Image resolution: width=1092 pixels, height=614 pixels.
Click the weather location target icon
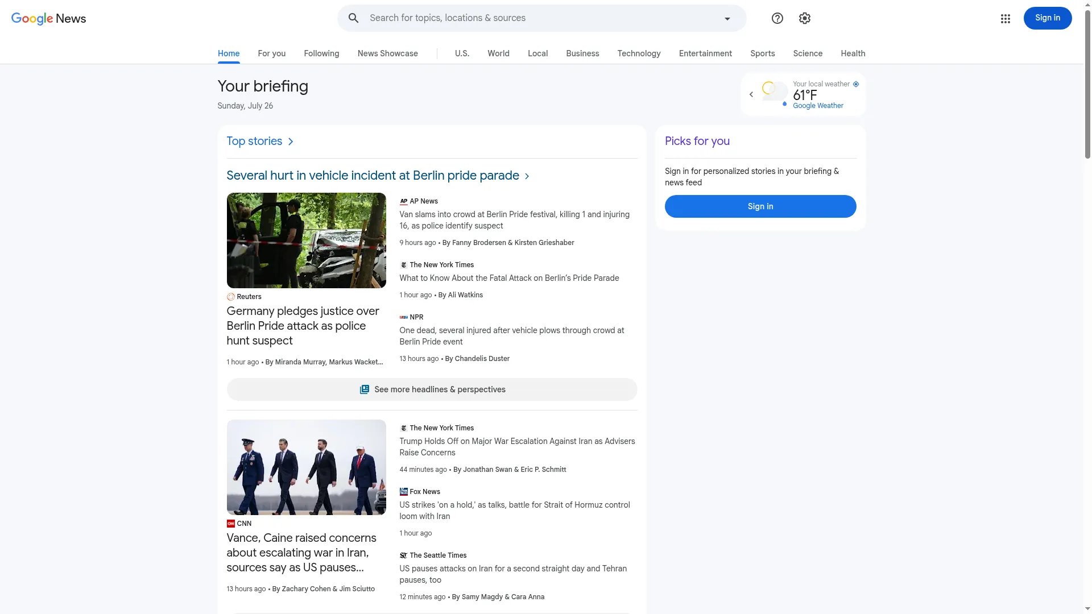pyautogui.click(x=856, y=84)
